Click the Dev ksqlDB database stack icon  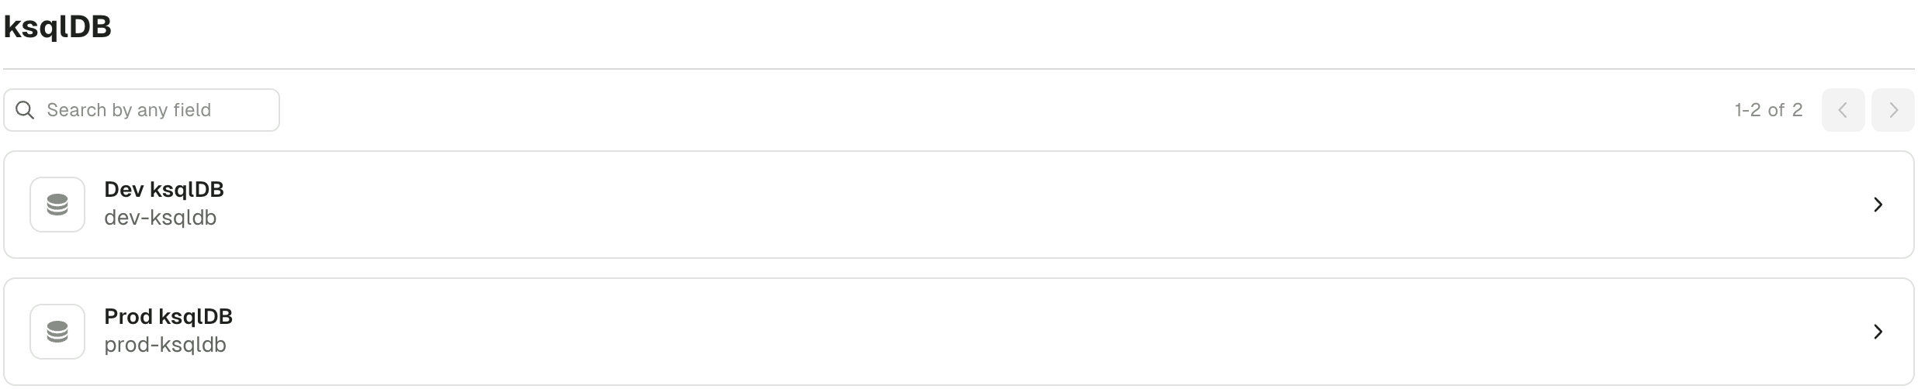[x=57, y=205]
